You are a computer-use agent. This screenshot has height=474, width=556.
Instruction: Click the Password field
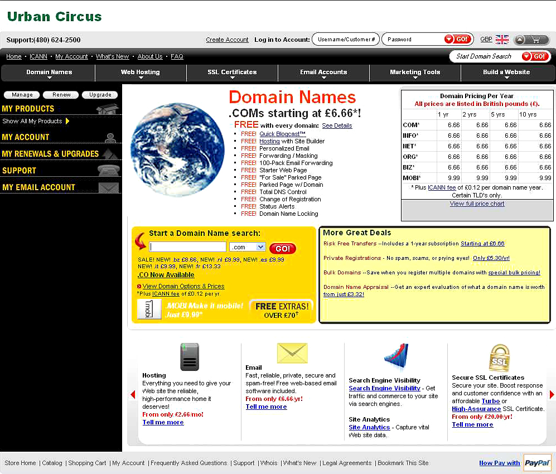point(413,40)
